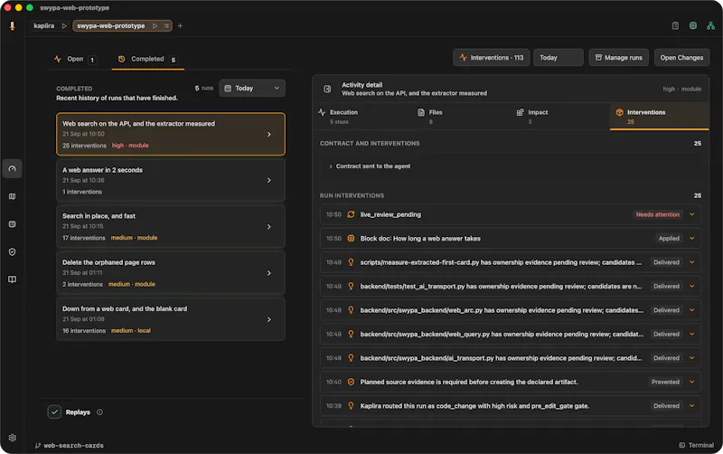Toggle the Replays checkbox
This screenshot has width=723, height=454.
(x=54, y=412)
